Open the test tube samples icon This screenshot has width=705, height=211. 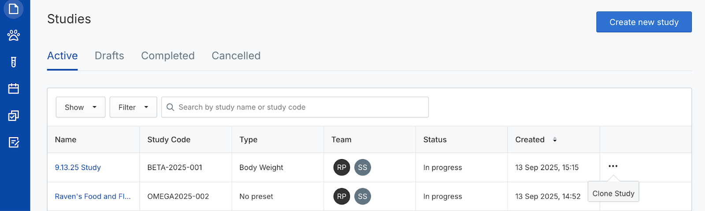pyautogui.click(x=14, y=62)
